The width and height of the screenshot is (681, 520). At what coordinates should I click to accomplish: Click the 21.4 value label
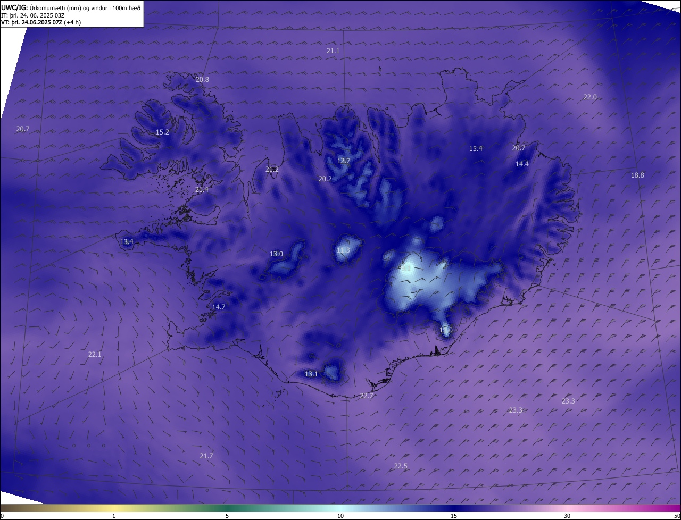202,189
